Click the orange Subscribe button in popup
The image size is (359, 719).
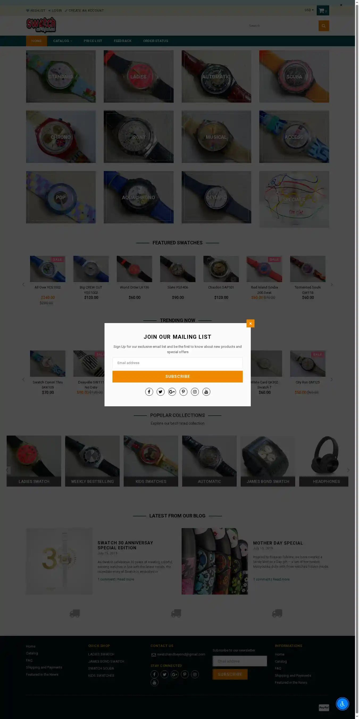(178, 377)
